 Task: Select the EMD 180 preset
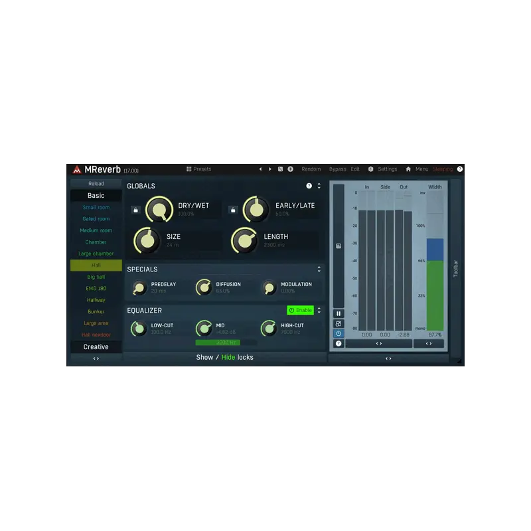[96, 288]
